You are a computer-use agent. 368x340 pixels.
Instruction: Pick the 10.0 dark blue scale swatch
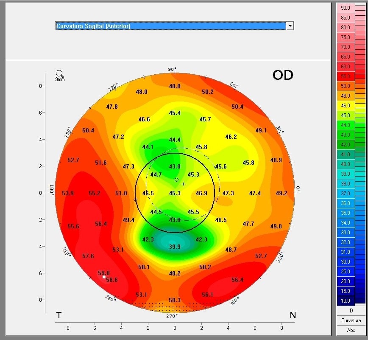pos(346,301)
